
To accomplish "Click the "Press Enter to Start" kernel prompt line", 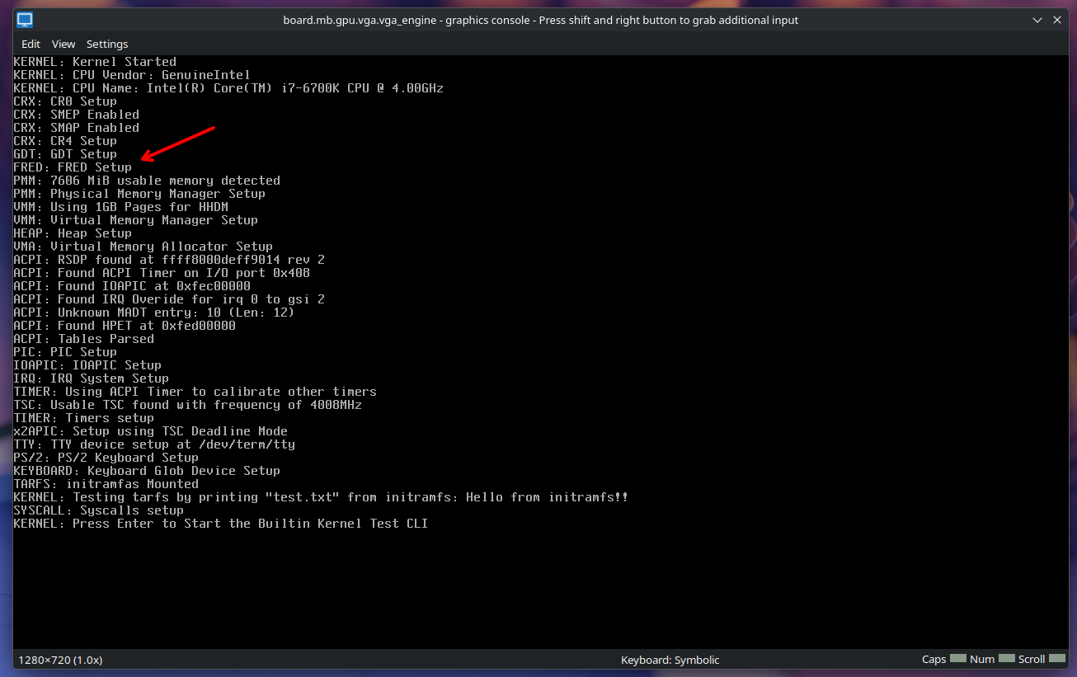I will (220, 524).
